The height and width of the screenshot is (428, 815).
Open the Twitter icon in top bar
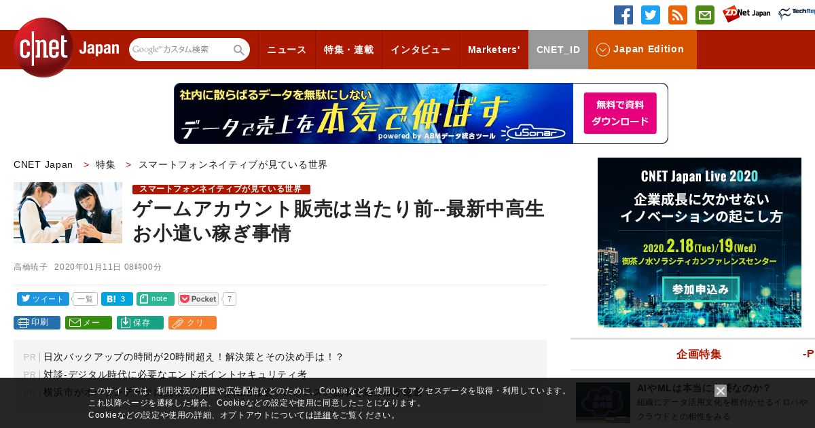[651, 15]
